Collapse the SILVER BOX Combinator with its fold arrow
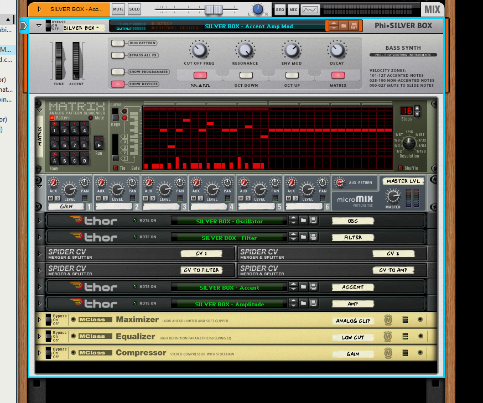483x403 pixels. [39, 26]
